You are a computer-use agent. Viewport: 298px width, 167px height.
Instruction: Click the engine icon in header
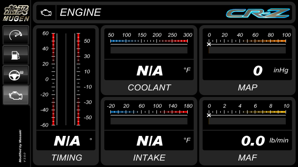point(46,13)
